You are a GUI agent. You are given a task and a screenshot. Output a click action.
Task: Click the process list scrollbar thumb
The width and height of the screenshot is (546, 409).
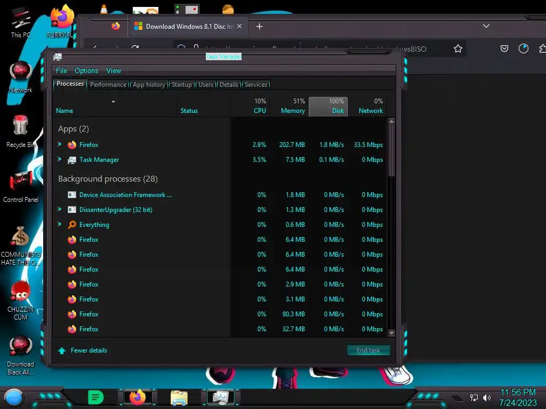click(392, 150)
